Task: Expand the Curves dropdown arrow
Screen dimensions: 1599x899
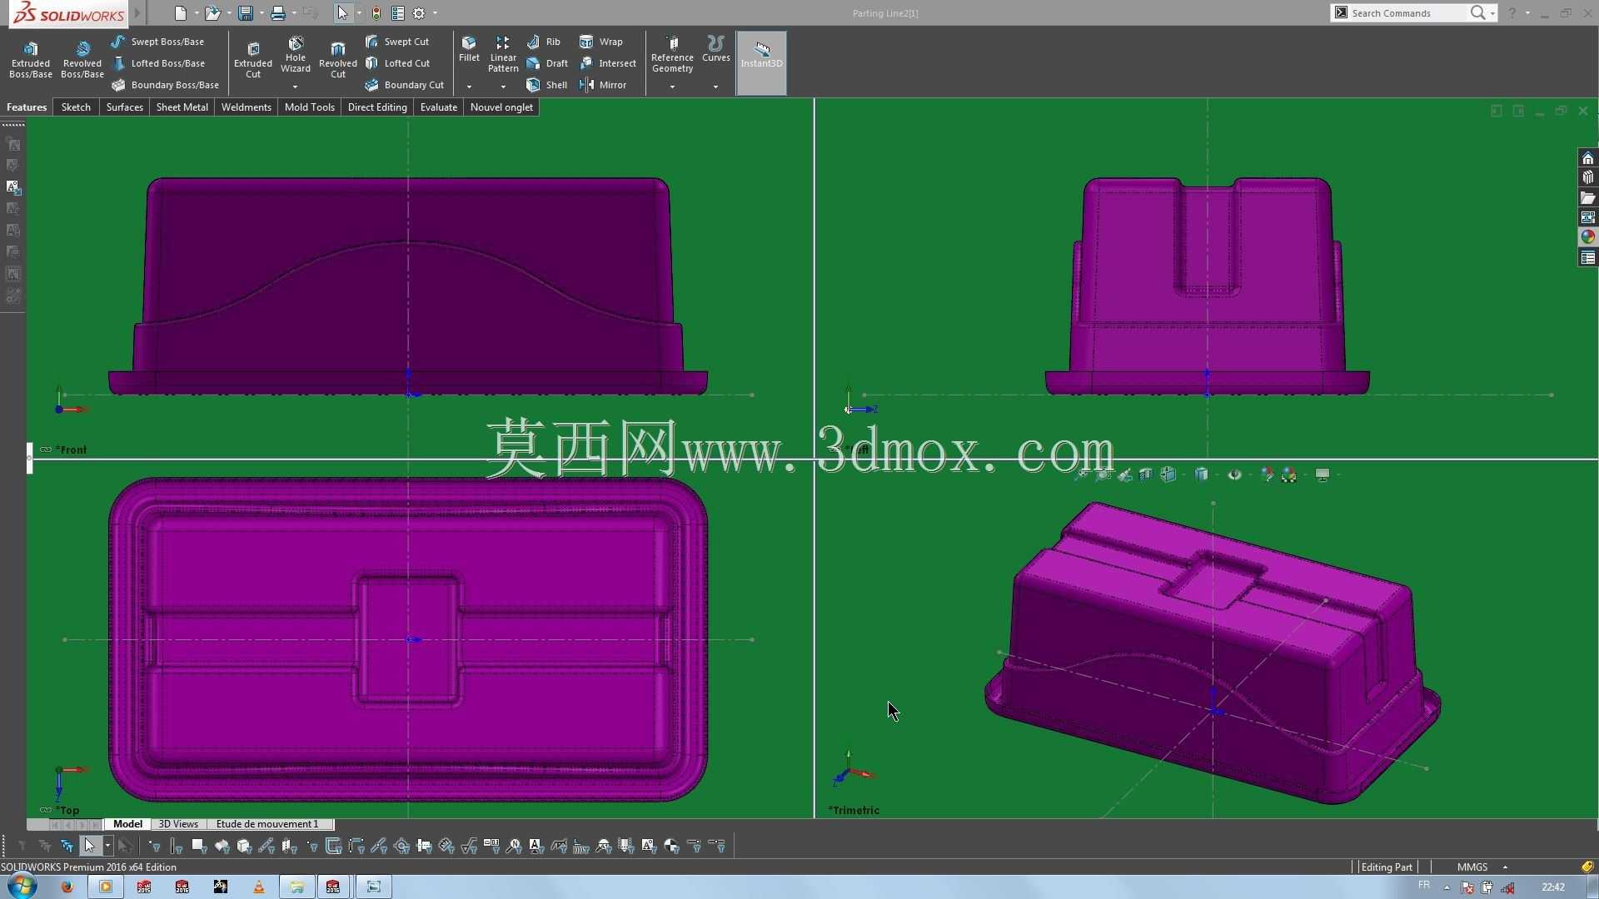Action: point(715,87)
